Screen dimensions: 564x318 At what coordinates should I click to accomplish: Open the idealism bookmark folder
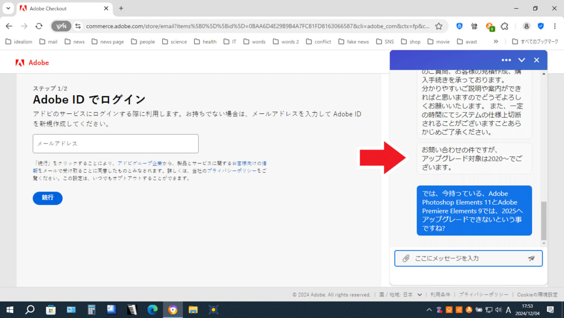tap(19, 42)
